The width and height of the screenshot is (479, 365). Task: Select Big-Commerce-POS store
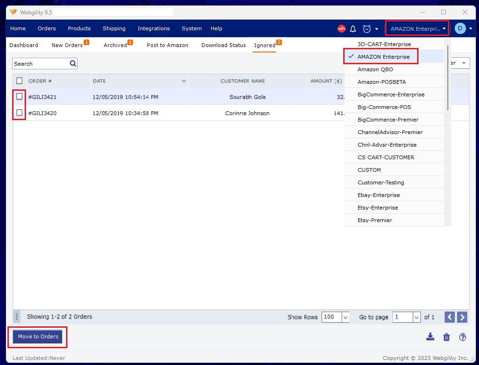394,107
